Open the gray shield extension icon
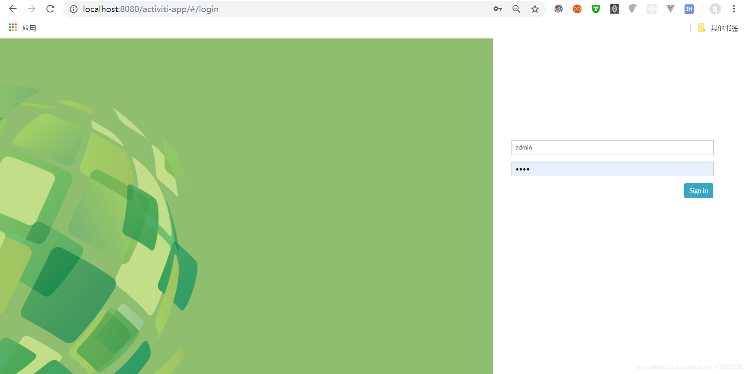This screenshot has width=746, height=374. point(633,9)
